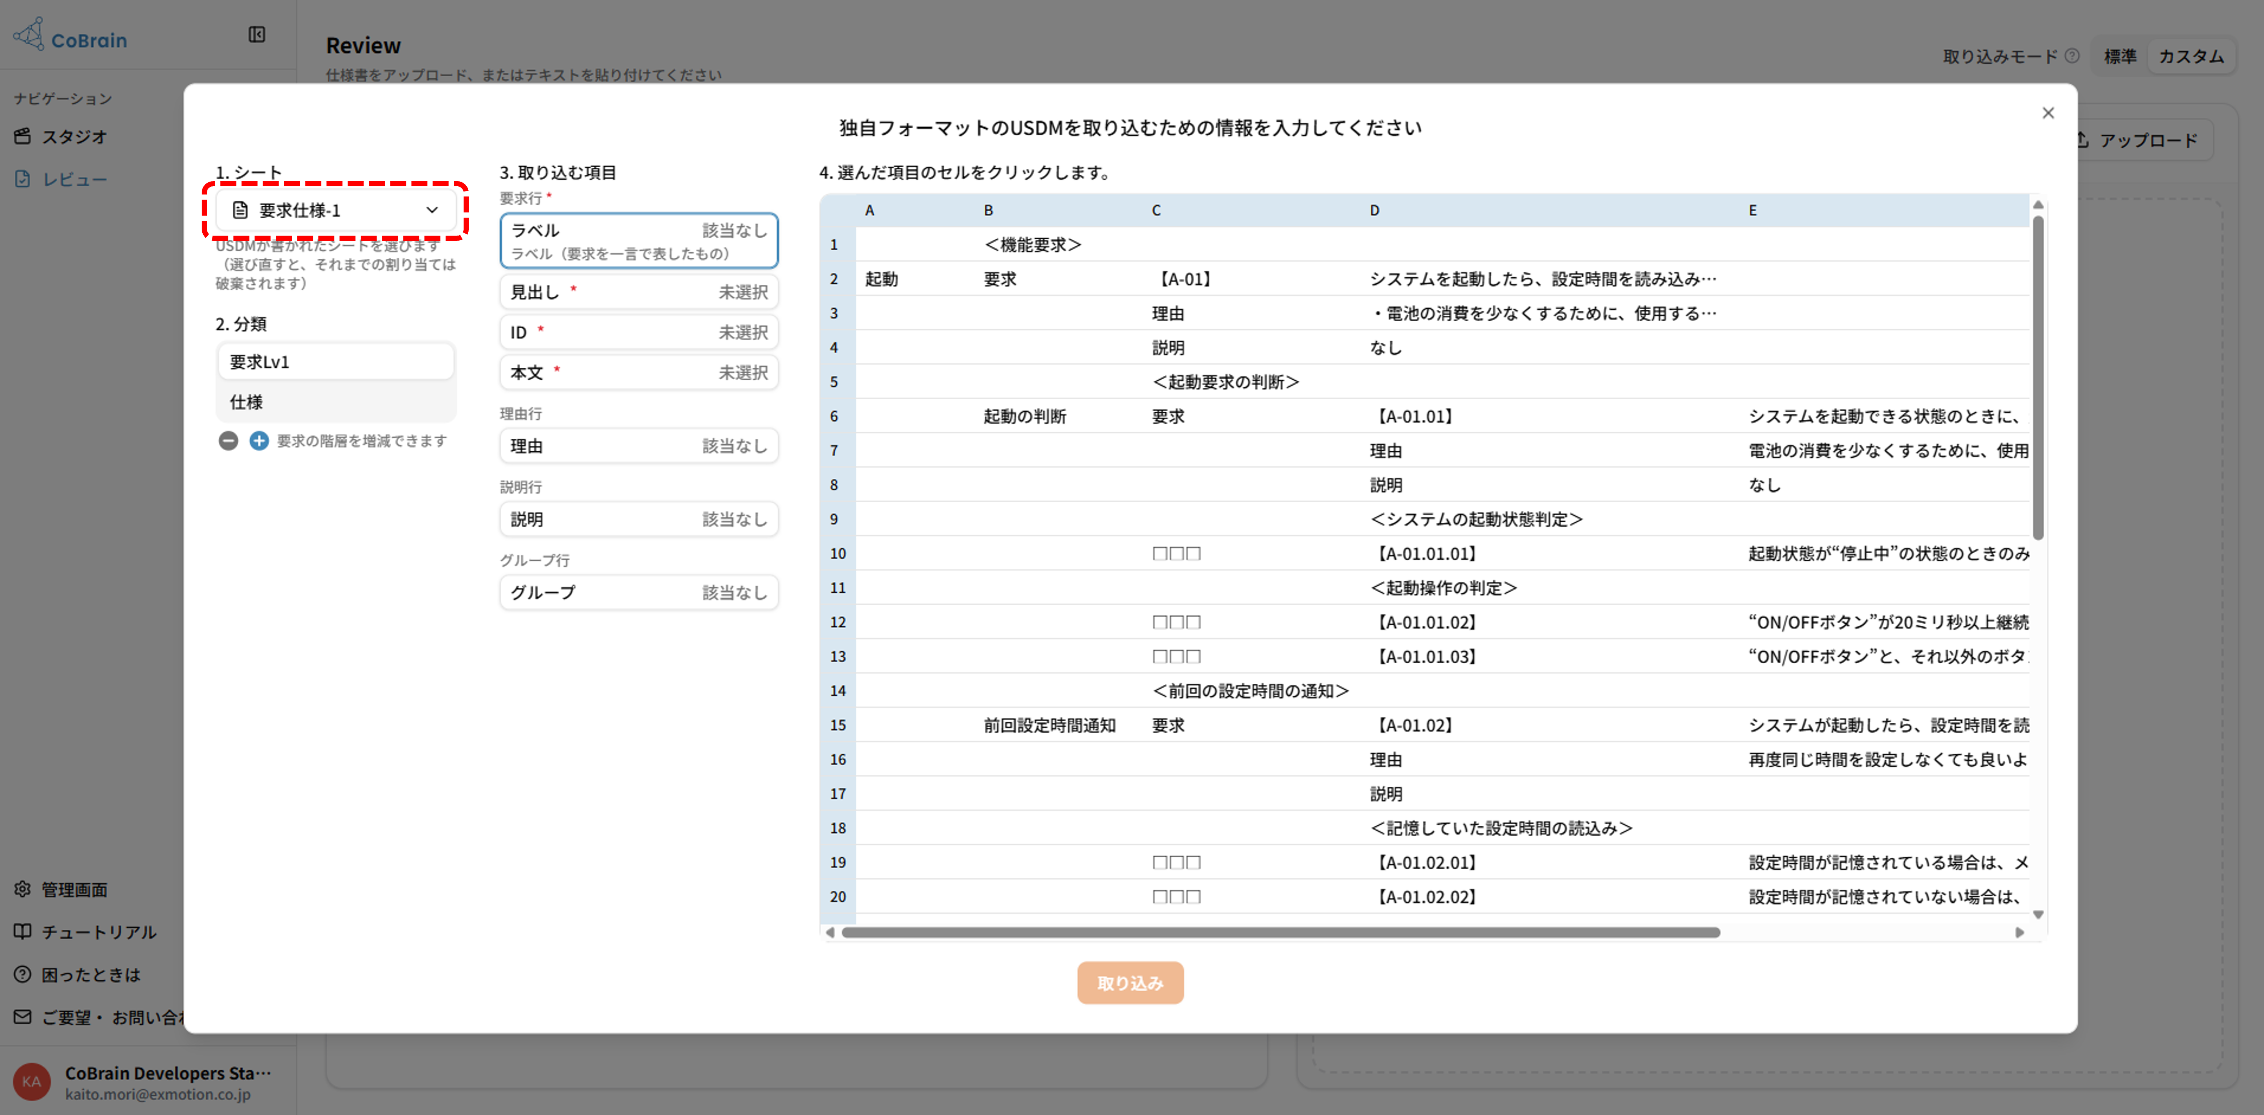Click cell 【A-01.02.02】
Screen dimensions: 2264x1115
pyautogui.click(x=1549, y=896)
